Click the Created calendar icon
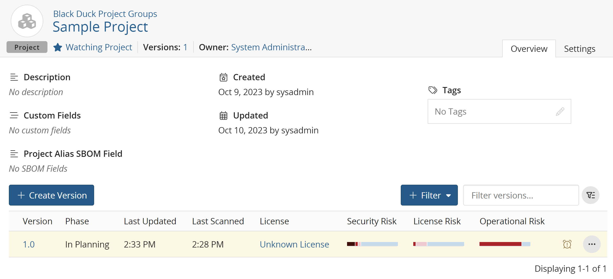The width and height of the screenshot is (613, 279). (x=223, y=77)
